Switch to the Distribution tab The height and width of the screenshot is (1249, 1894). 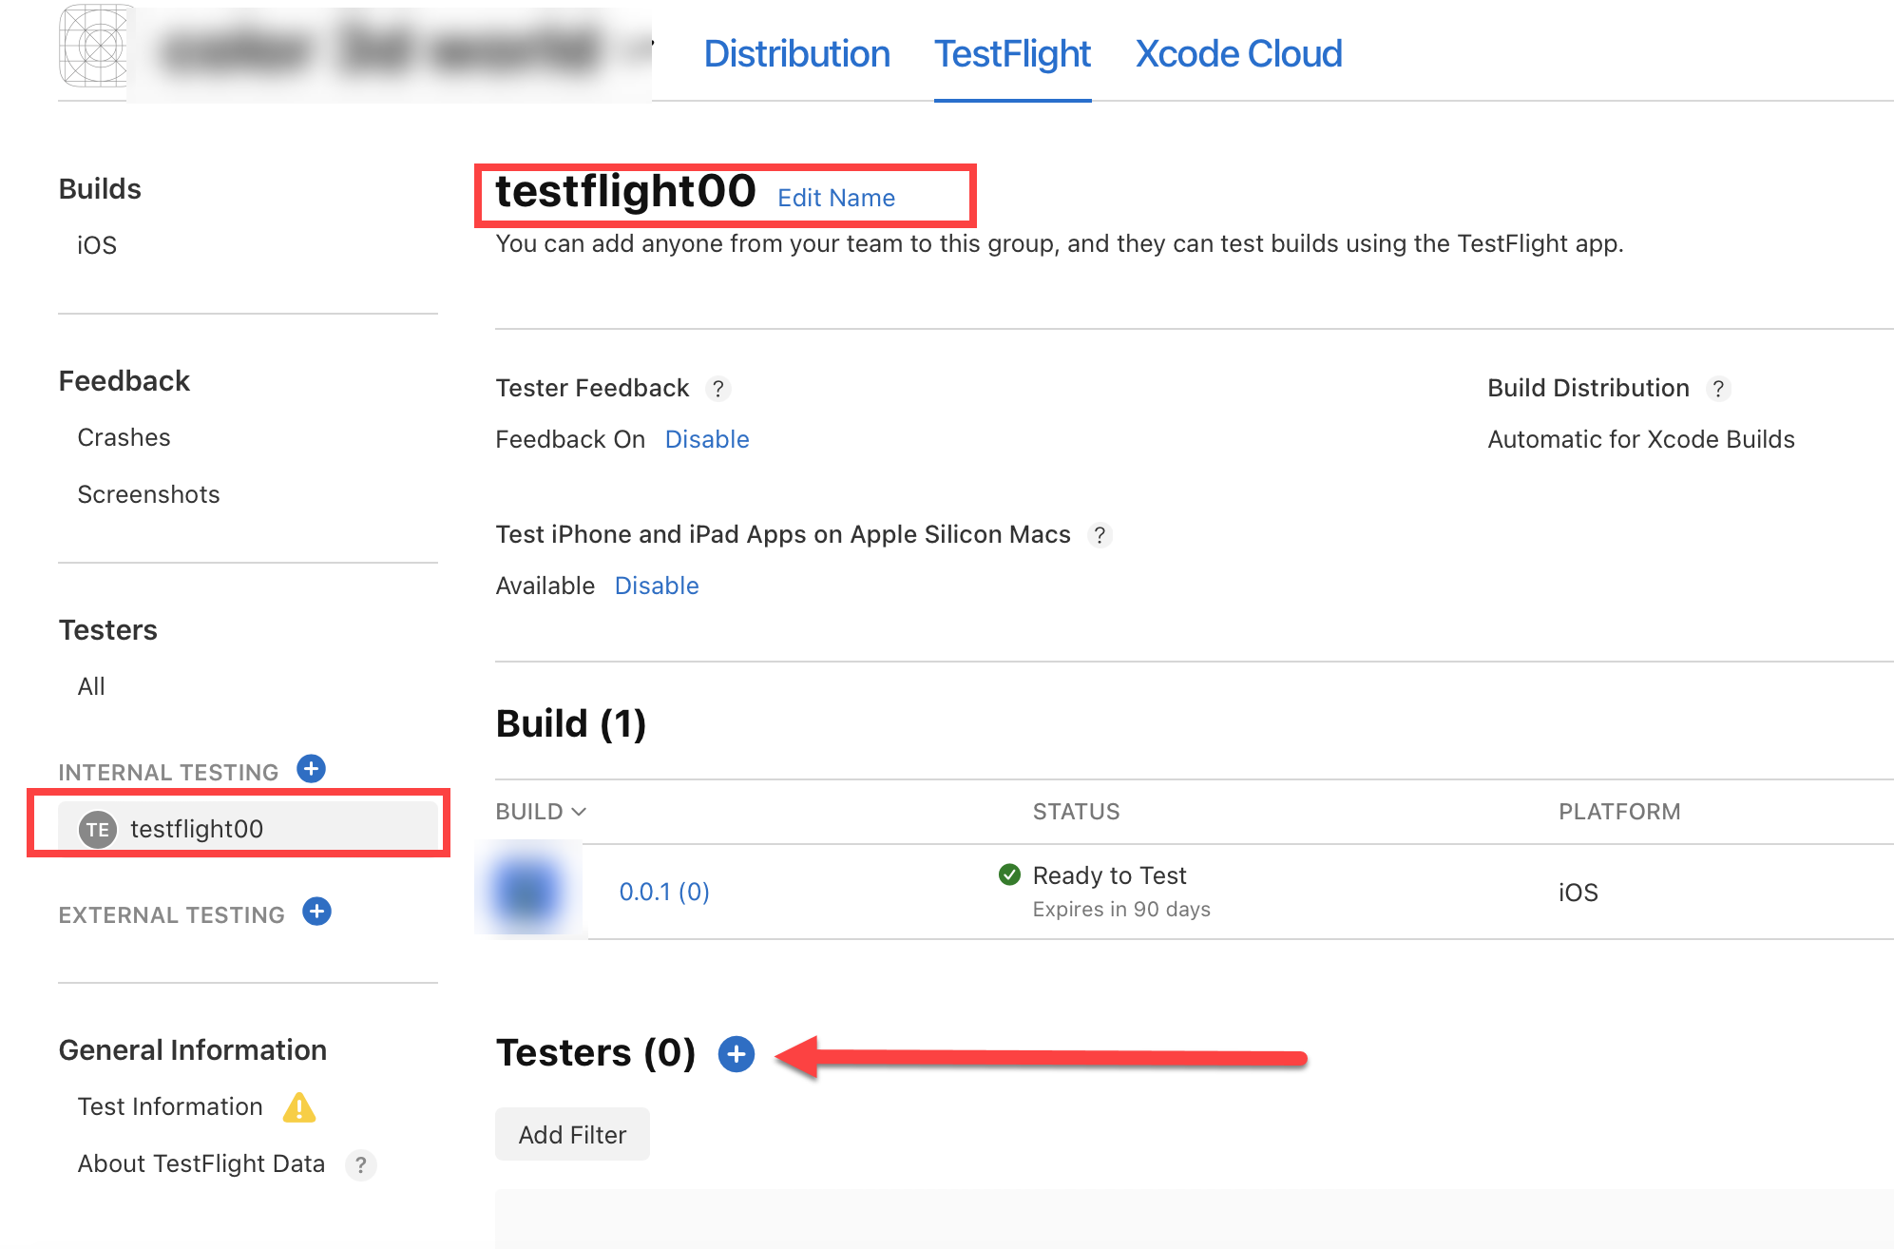pos(796,54)
